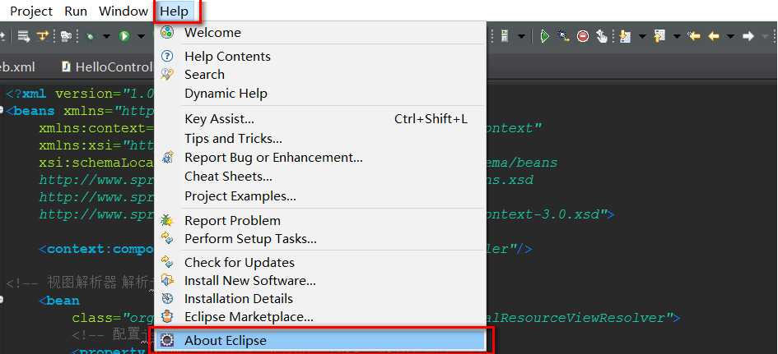Screen dimensions: 778x354
Task: Click the Search icon in Help menu
Action: pyautogui.click(x=168, y=74)
